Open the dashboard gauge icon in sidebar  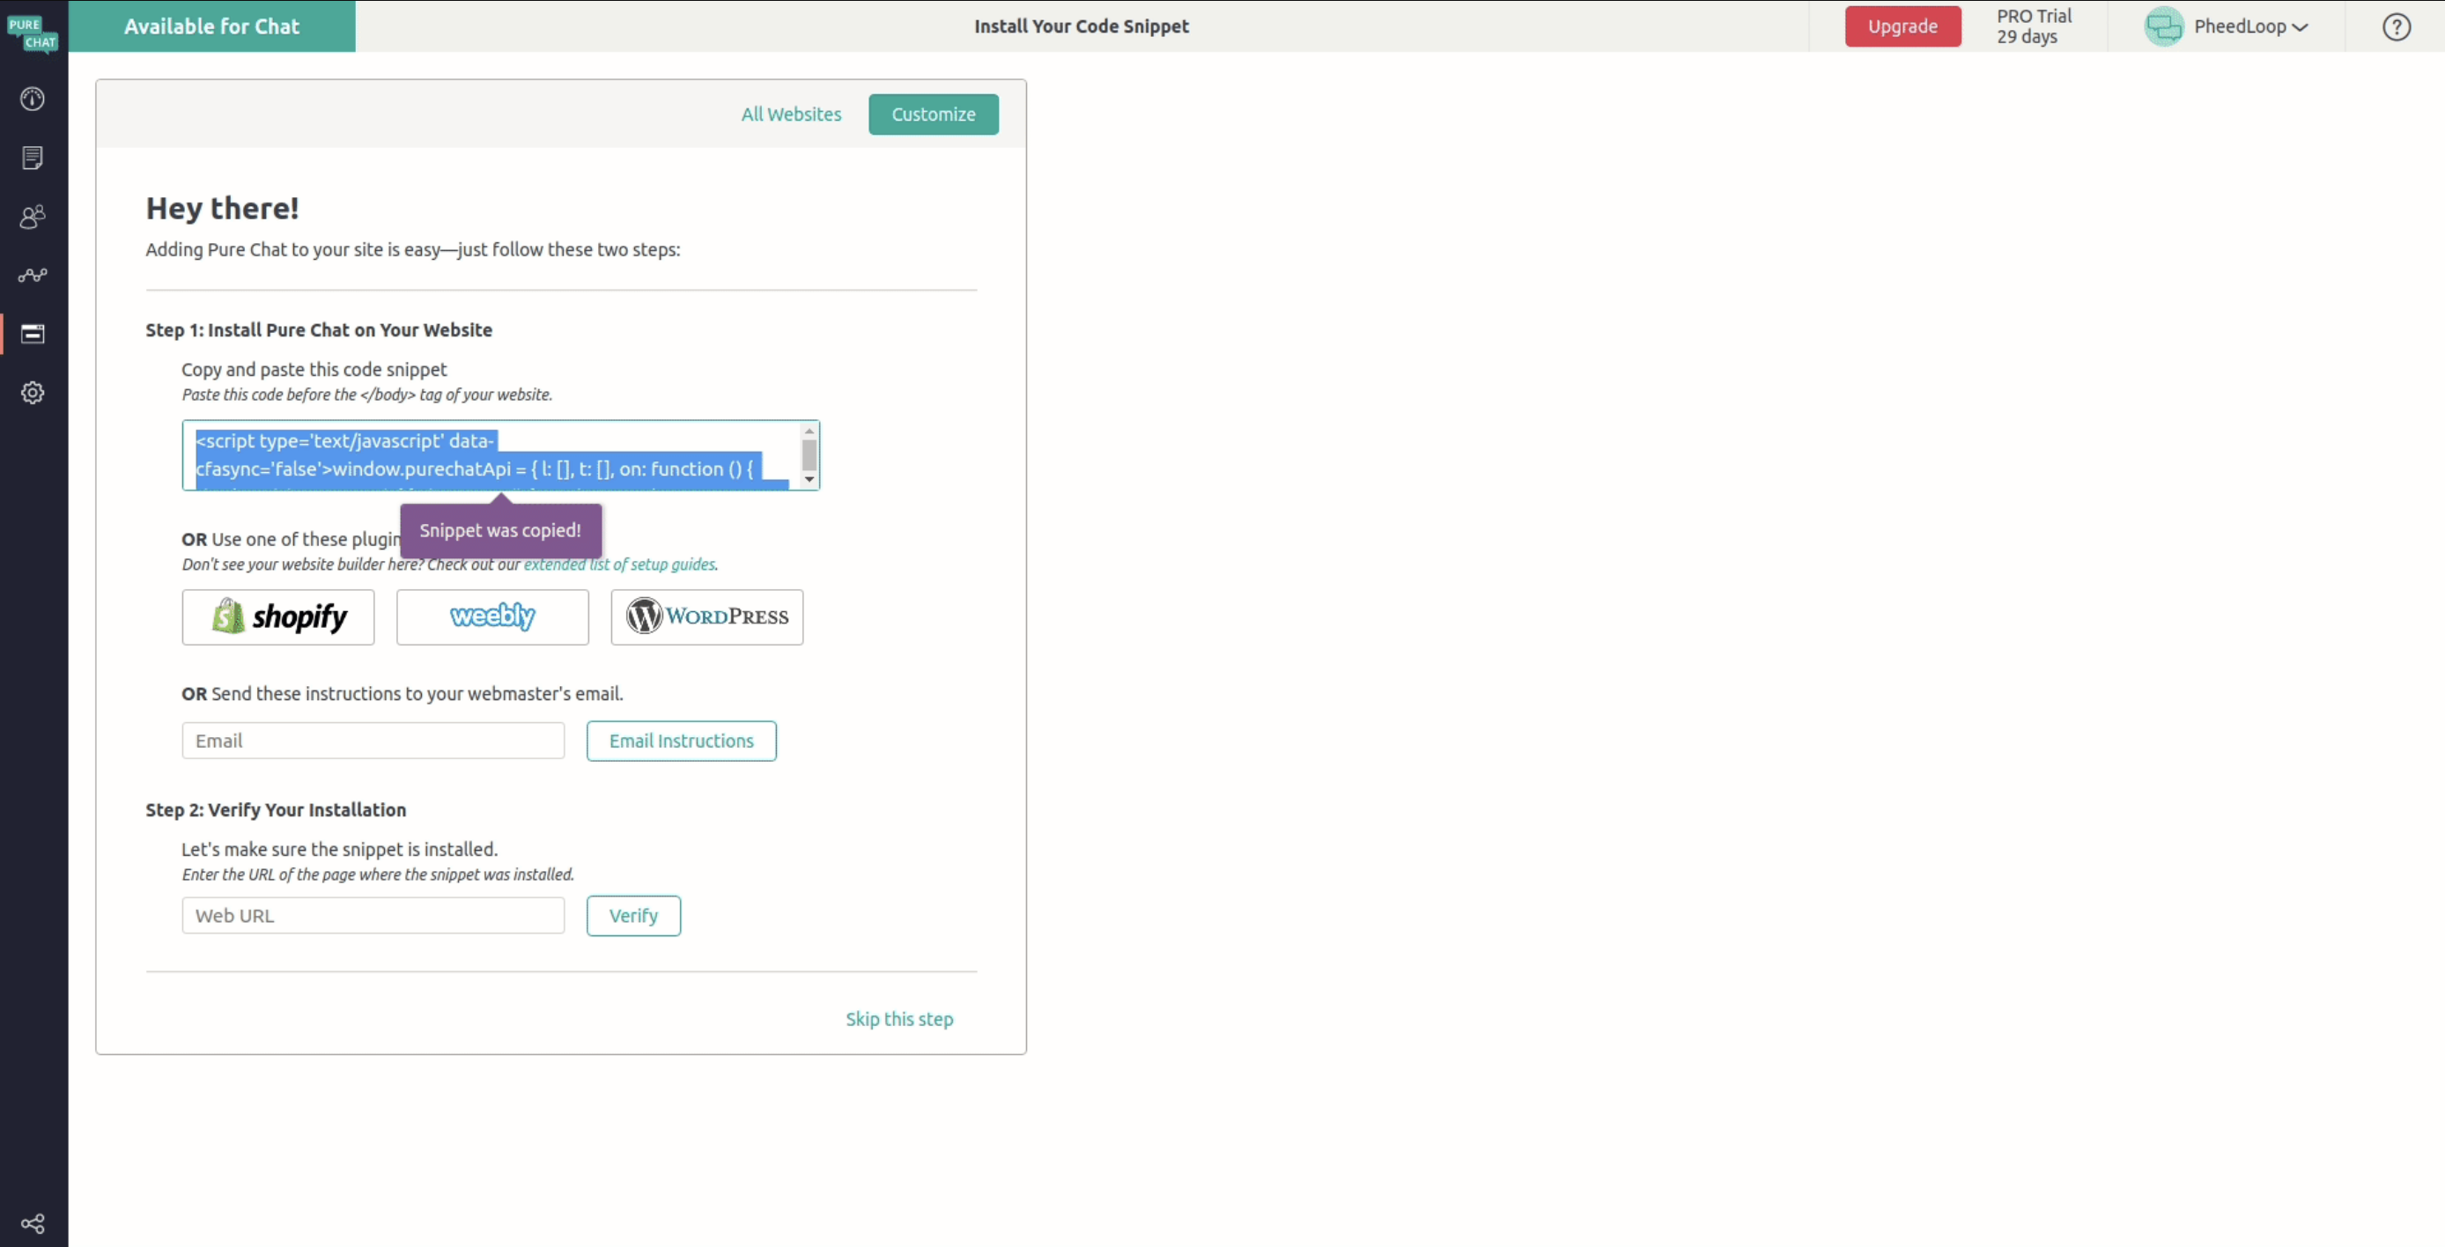tap(33, 99)
